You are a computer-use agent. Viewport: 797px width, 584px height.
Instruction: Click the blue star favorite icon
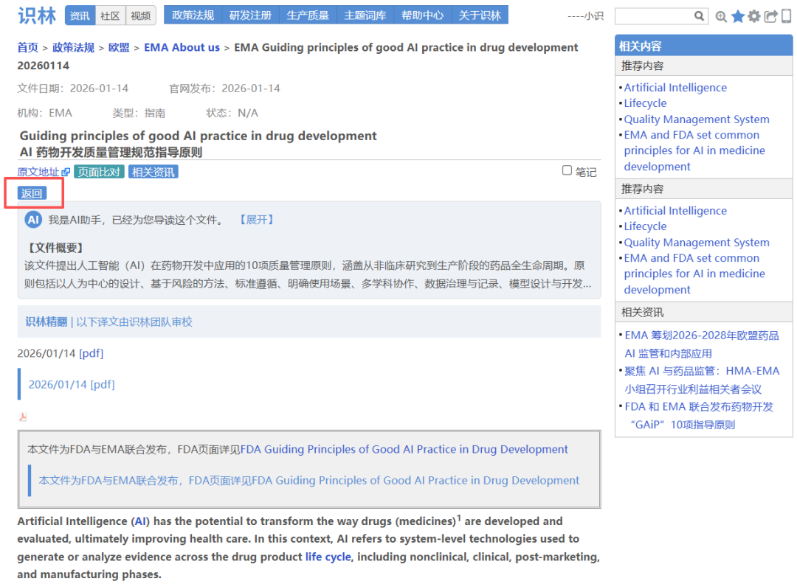click(737, 16)
